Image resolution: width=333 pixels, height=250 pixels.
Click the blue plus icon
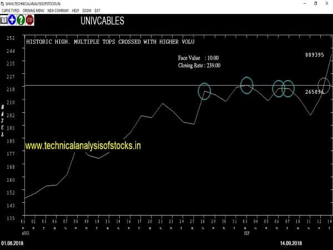(13, 21)
